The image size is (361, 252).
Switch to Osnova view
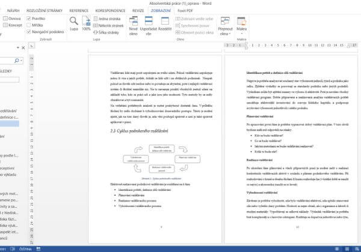point(12,19)
